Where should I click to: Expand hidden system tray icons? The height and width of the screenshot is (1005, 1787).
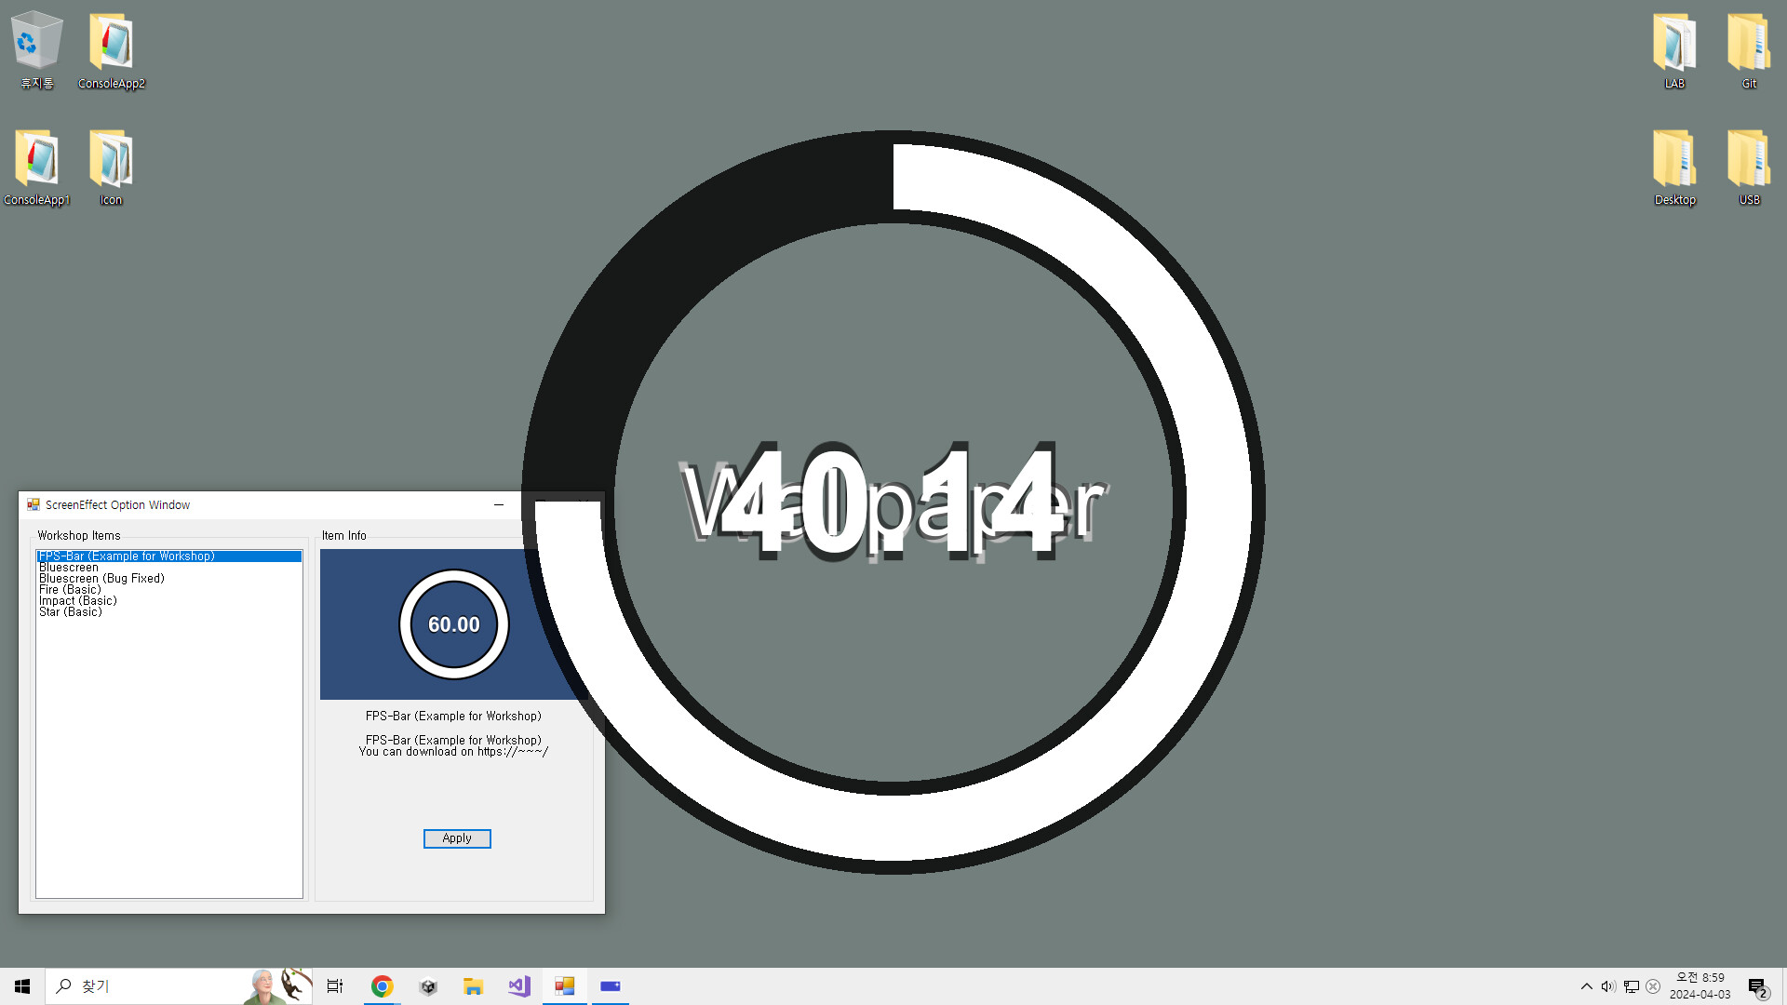pyautogui.click(x=1586, y=985)
